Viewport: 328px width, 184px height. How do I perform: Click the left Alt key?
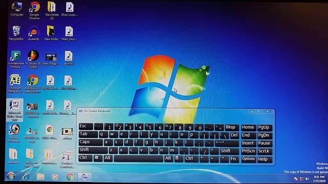pos(108,158)
